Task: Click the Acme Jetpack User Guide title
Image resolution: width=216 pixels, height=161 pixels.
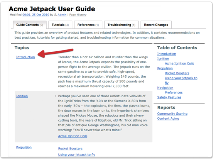Action: [52, 9]
